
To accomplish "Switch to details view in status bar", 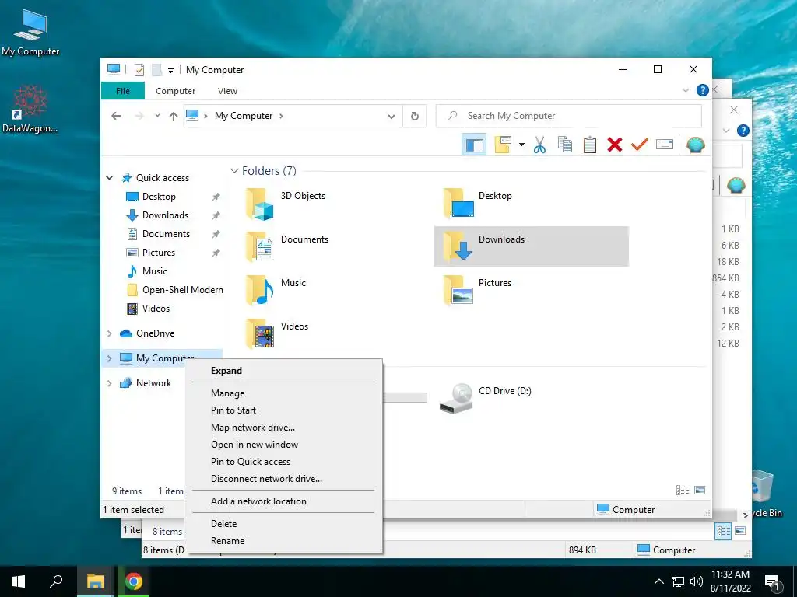I will click(x=682, y=491).
